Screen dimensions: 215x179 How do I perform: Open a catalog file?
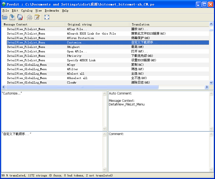[5, 17]
